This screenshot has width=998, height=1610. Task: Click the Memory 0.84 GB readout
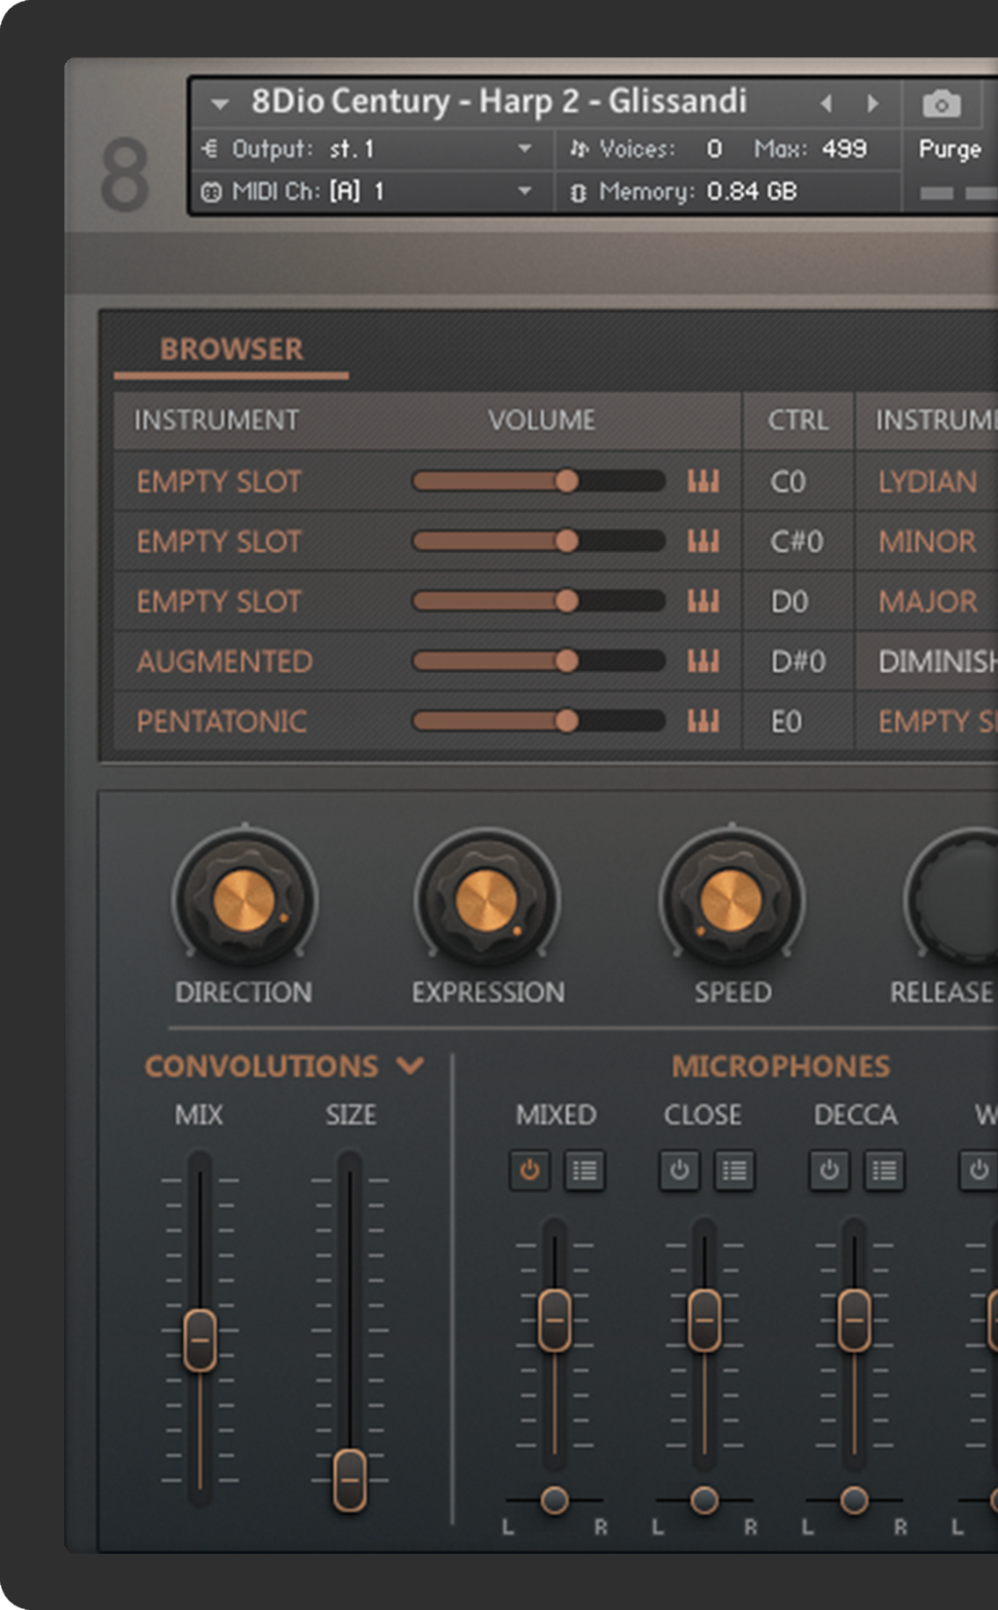(x=752, y=192)
